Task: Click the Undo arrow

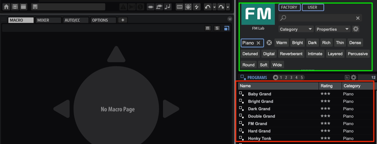Action: click(x=208, y=7)
